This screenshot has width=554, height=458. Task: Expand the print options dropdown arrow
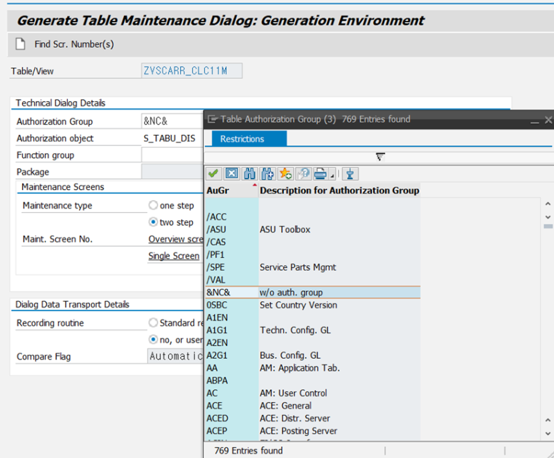click(332, 175)
